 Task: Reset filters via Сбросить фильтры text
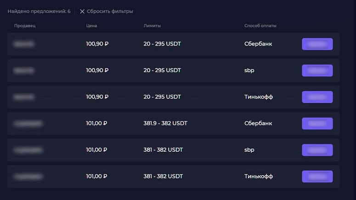click(110, 11)
